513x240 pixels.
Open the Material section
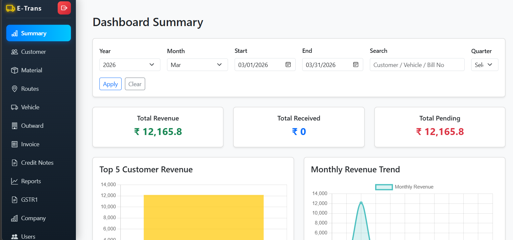pos(38,70)
